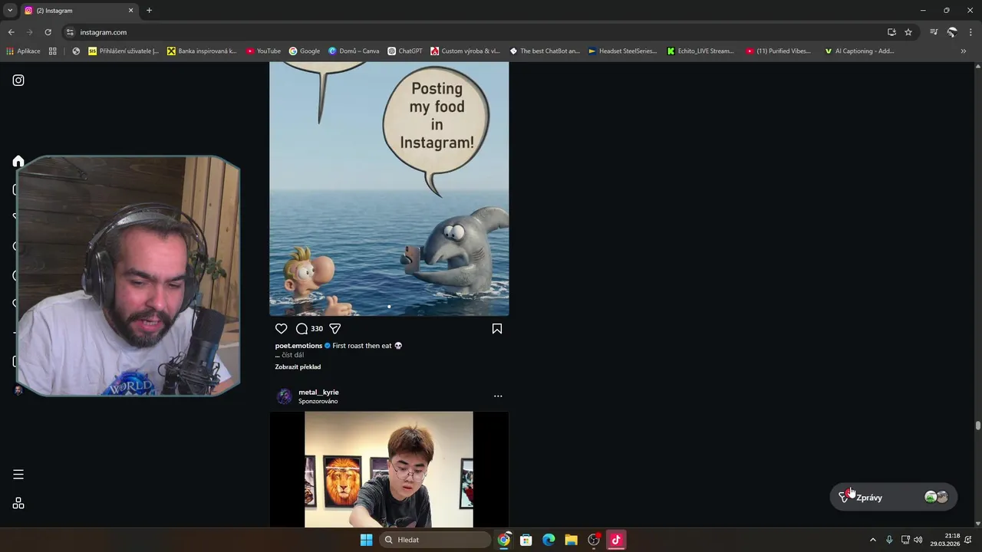Open the Instagram Home feed icon

coord(18,161)
